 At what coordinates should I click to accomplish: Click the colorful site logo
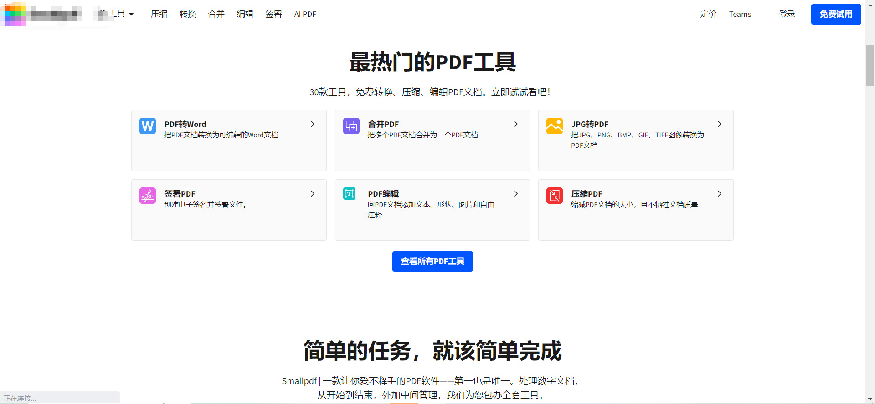(x=15, y=14)
